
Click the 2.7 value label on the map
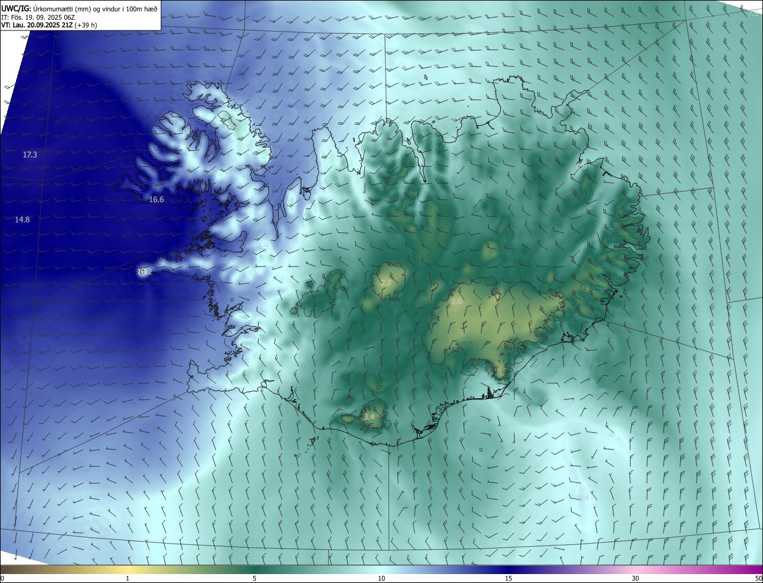pyautogui.click(x=386, y=283)
